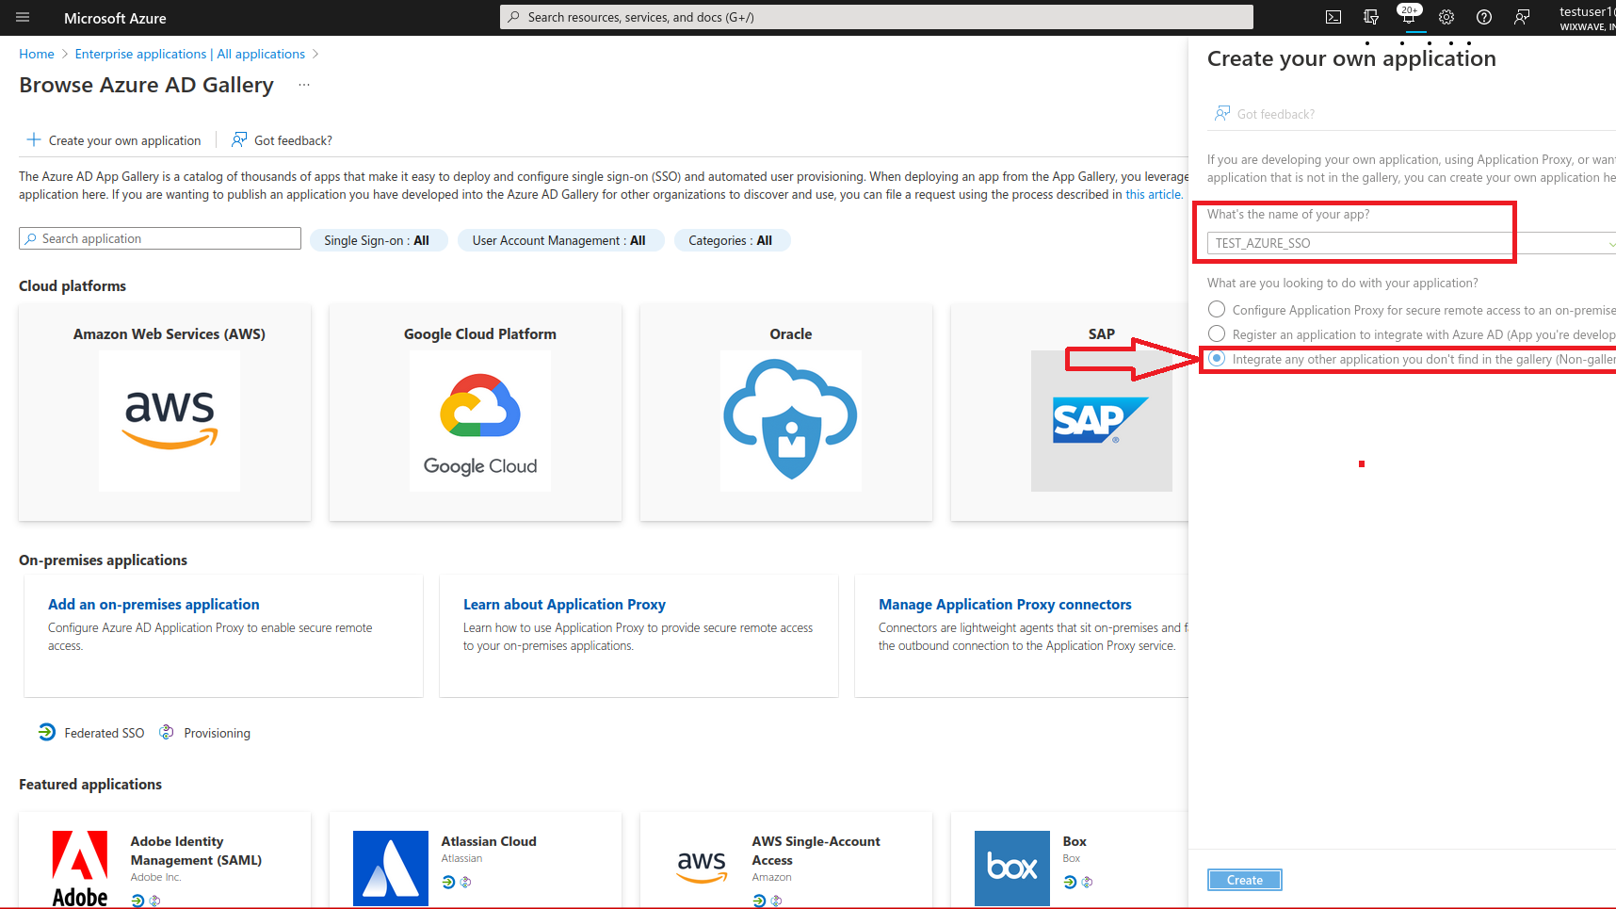Open Add an on-premises application
Viewport: 1616px width, 909px height.
click(154, 604)
